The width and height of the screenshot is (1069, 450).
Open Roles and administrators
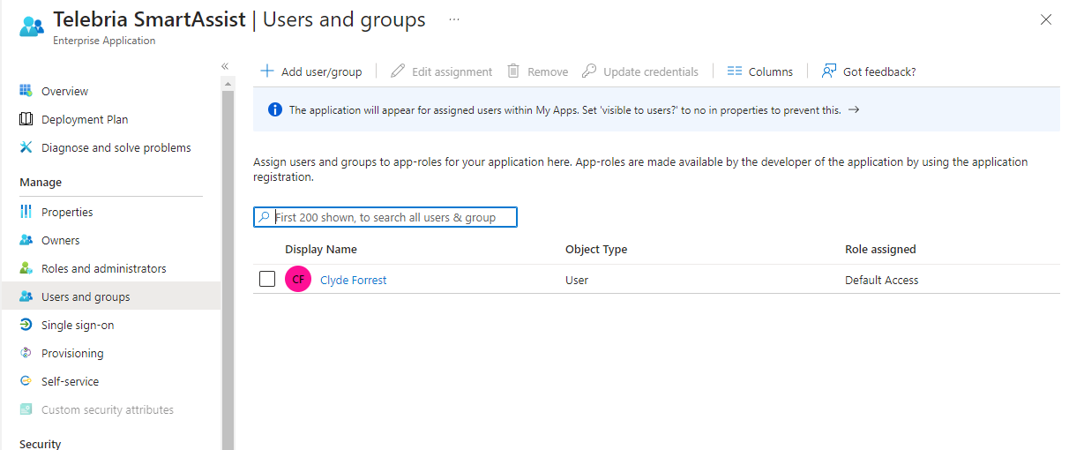tap(103, 268)
